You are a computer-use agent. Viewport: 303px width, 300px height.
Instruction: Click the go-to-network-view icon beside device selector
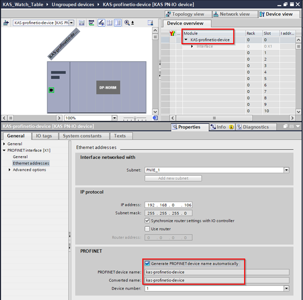(x=6, y=23)
